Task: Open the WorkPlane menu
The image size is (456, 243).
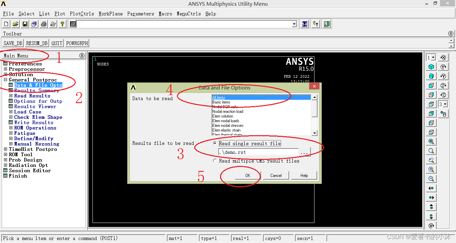Action: point(110,14)
